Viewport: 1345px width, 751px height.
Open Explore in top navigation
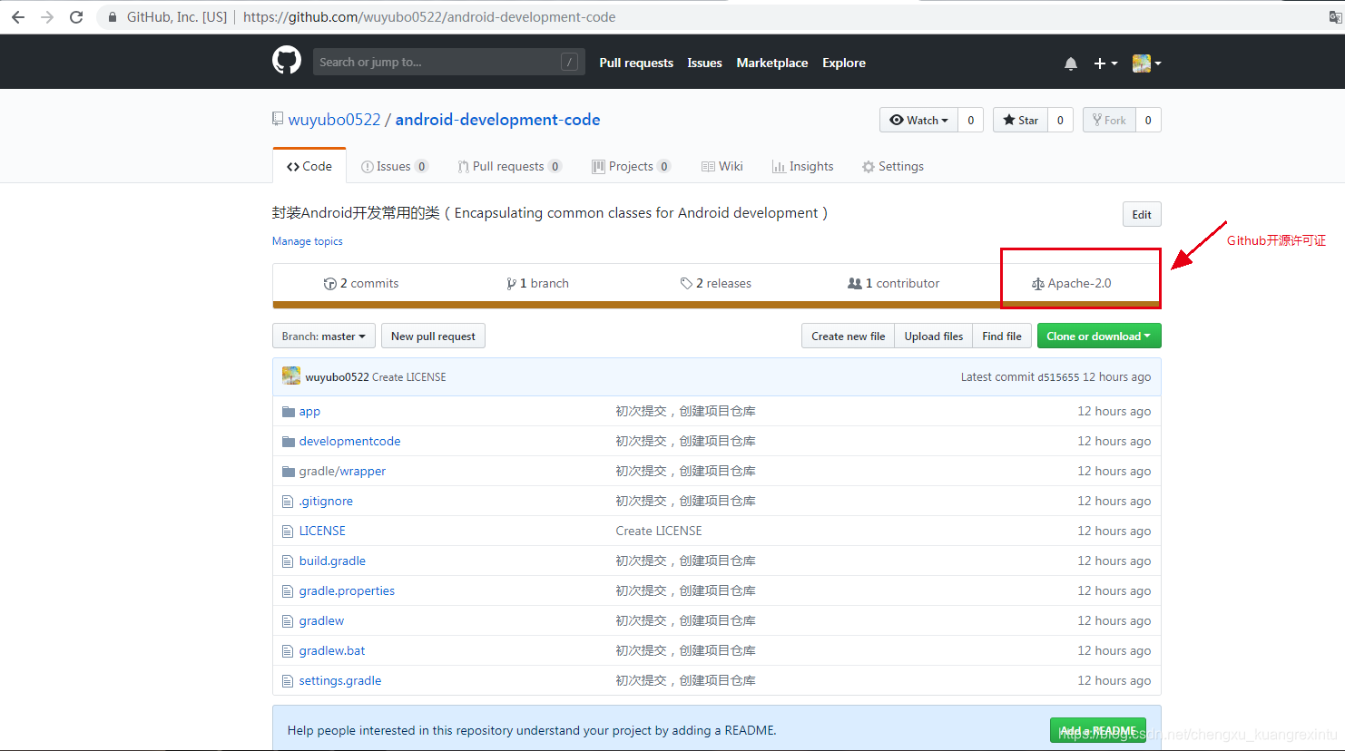coord(844,63)
